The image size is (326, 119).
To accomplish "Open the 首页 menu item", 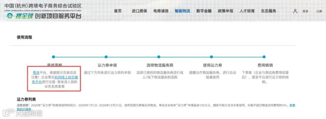I will coord(118,11).
